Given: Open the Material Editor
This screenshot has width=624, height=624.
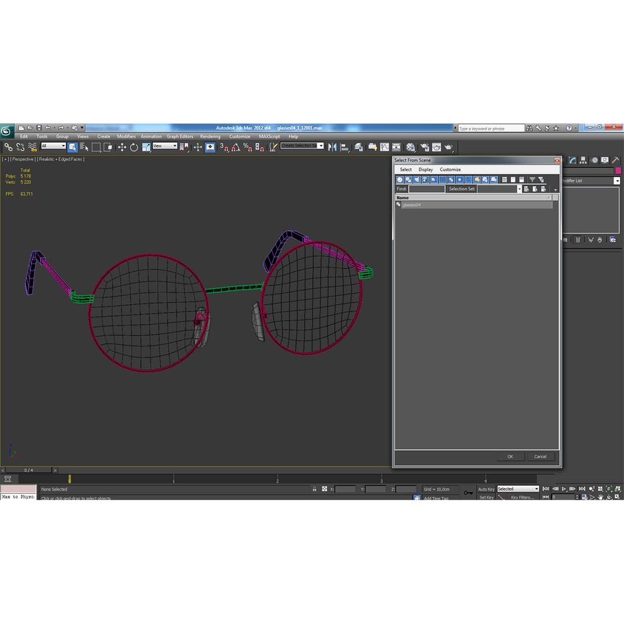Looking at the screenshot, I should 410,147.
